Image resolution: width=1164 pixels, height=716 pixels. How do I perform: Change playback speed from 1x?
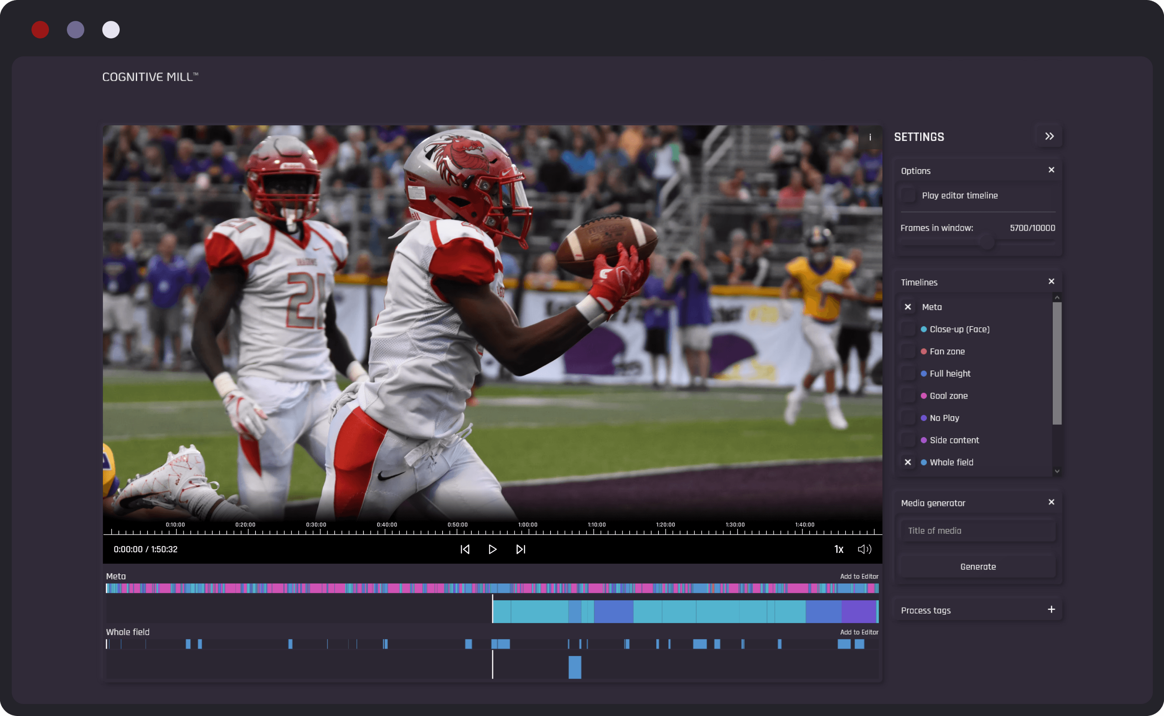(x=839, y=549)
